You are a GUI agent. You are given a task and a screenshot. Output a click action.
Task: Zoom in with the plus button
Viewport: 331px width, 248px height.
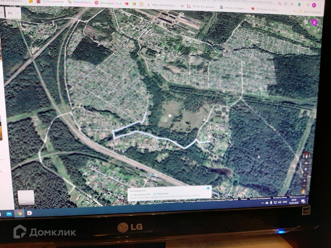(305, 180)
